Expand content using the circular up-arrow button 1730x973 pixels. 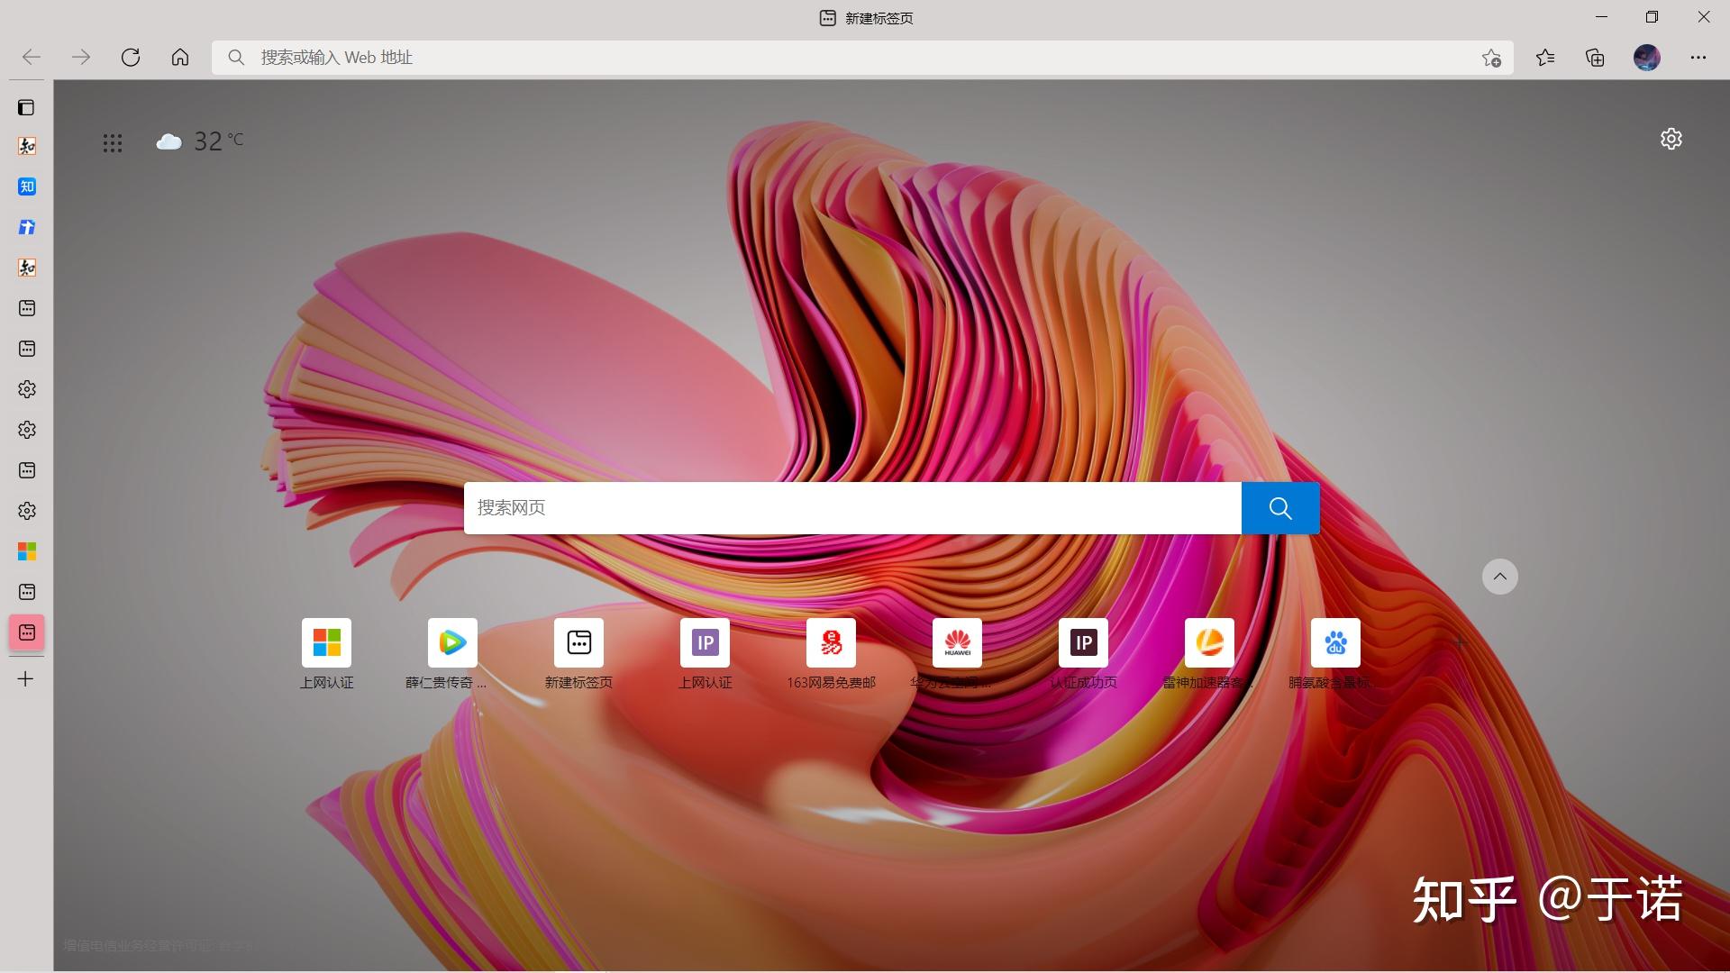[1498, 577]
